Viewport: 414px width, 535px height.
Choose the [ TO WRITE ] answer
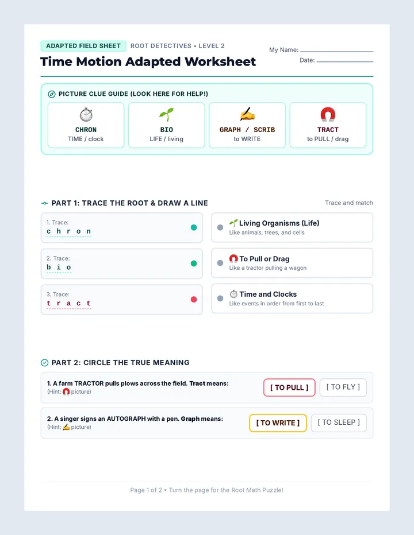[278, 423]
